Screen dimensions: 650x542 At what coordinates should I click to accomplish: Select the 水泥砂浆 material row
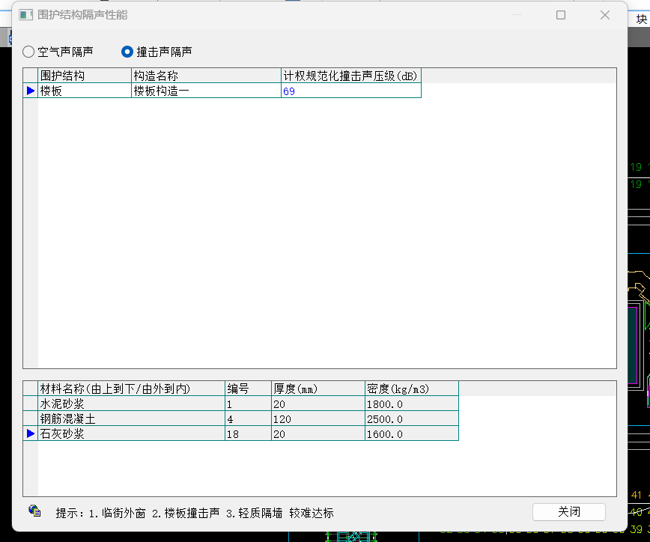click(130, 404)
